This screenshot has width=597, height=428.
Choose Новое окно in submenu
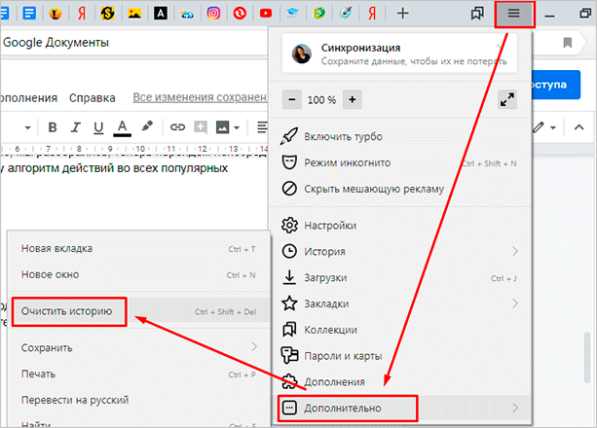click(x=138, y=274)
